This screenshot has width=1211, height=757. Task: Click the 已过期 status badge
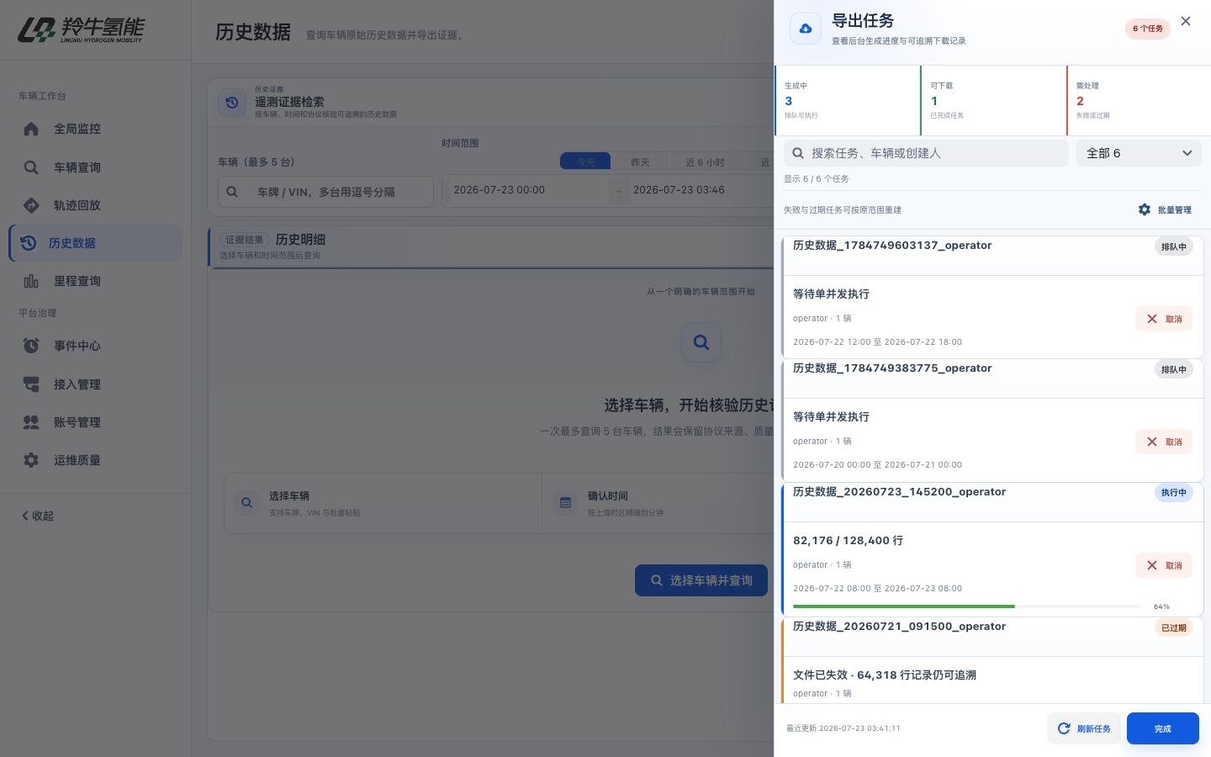coord(1173,627)
